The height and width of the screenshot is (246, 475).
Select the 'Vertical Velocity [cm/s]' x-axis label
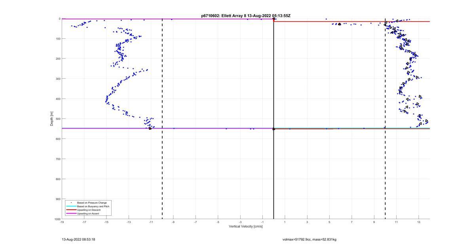(246, 226)
